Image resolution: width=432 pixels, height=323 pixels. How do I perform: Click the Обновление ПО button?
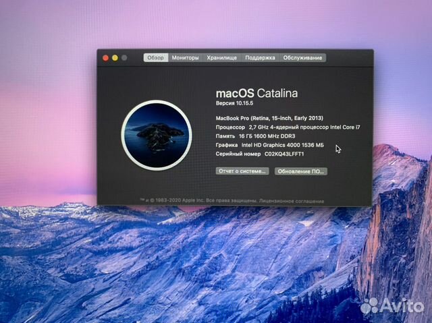click(x=301, y=171)
